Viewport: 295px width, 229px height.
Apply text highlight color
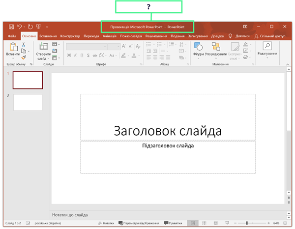(123, 55)
